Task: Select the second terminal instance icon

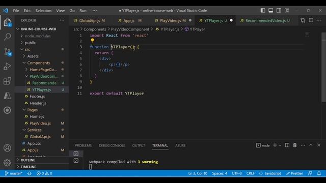Action: (76, 161)
